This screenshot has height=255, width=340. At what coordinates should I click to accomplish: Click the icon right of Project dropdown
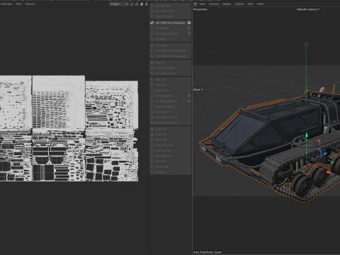pyautogui.click(x=132, y=4)
